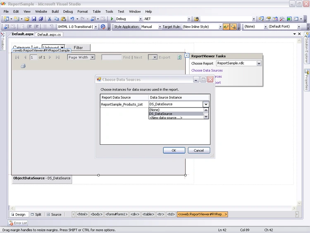This screenshot has width=310, height=233.
Task: Click the report viewer Find text field
Action: click(112, 57)
